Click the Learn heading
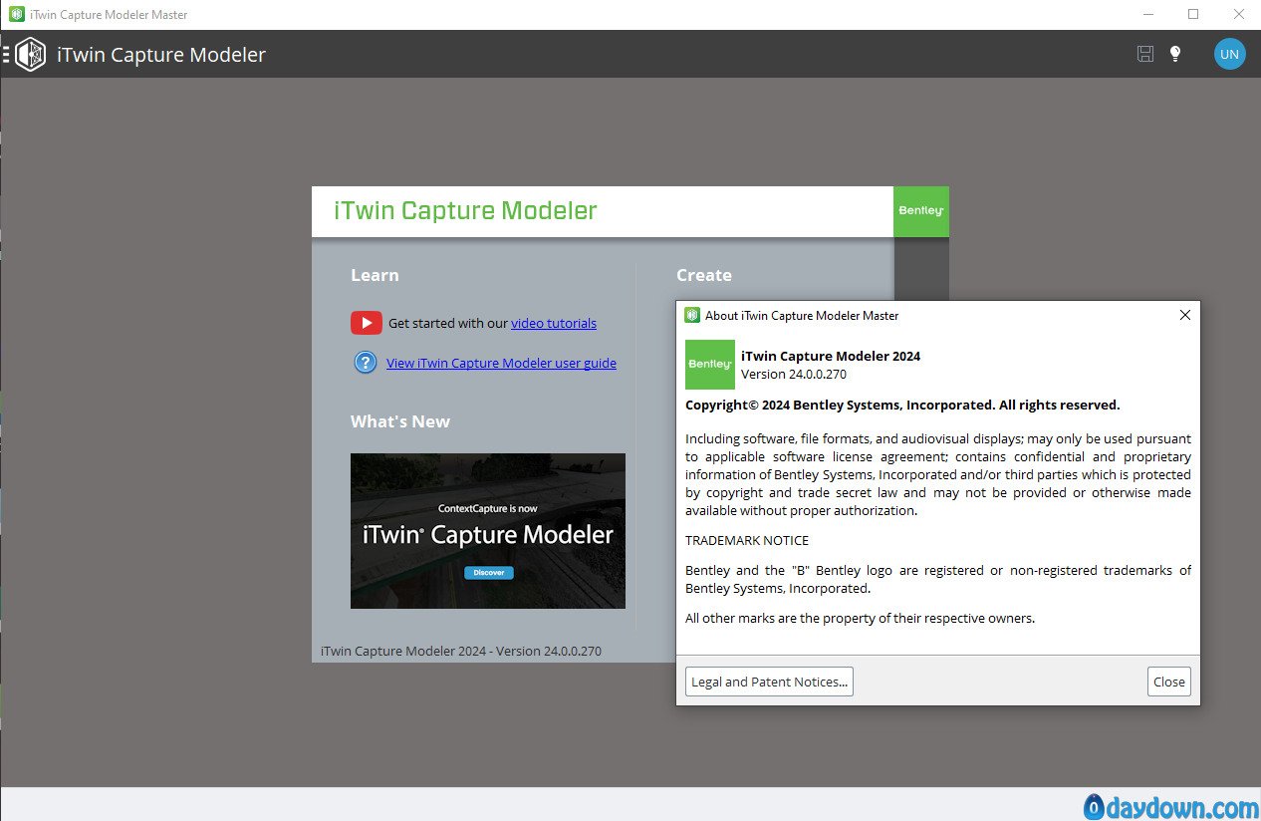The height and width of the screenshot is (821, 1261). 375,275
